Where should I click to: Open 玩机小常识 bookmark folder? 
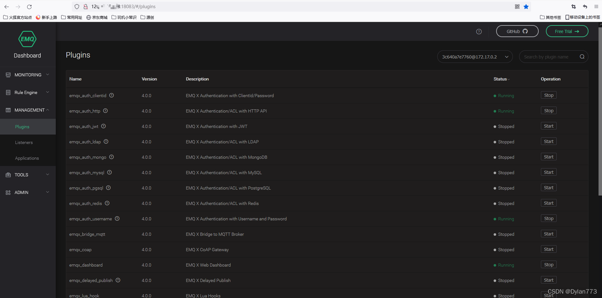124,17
